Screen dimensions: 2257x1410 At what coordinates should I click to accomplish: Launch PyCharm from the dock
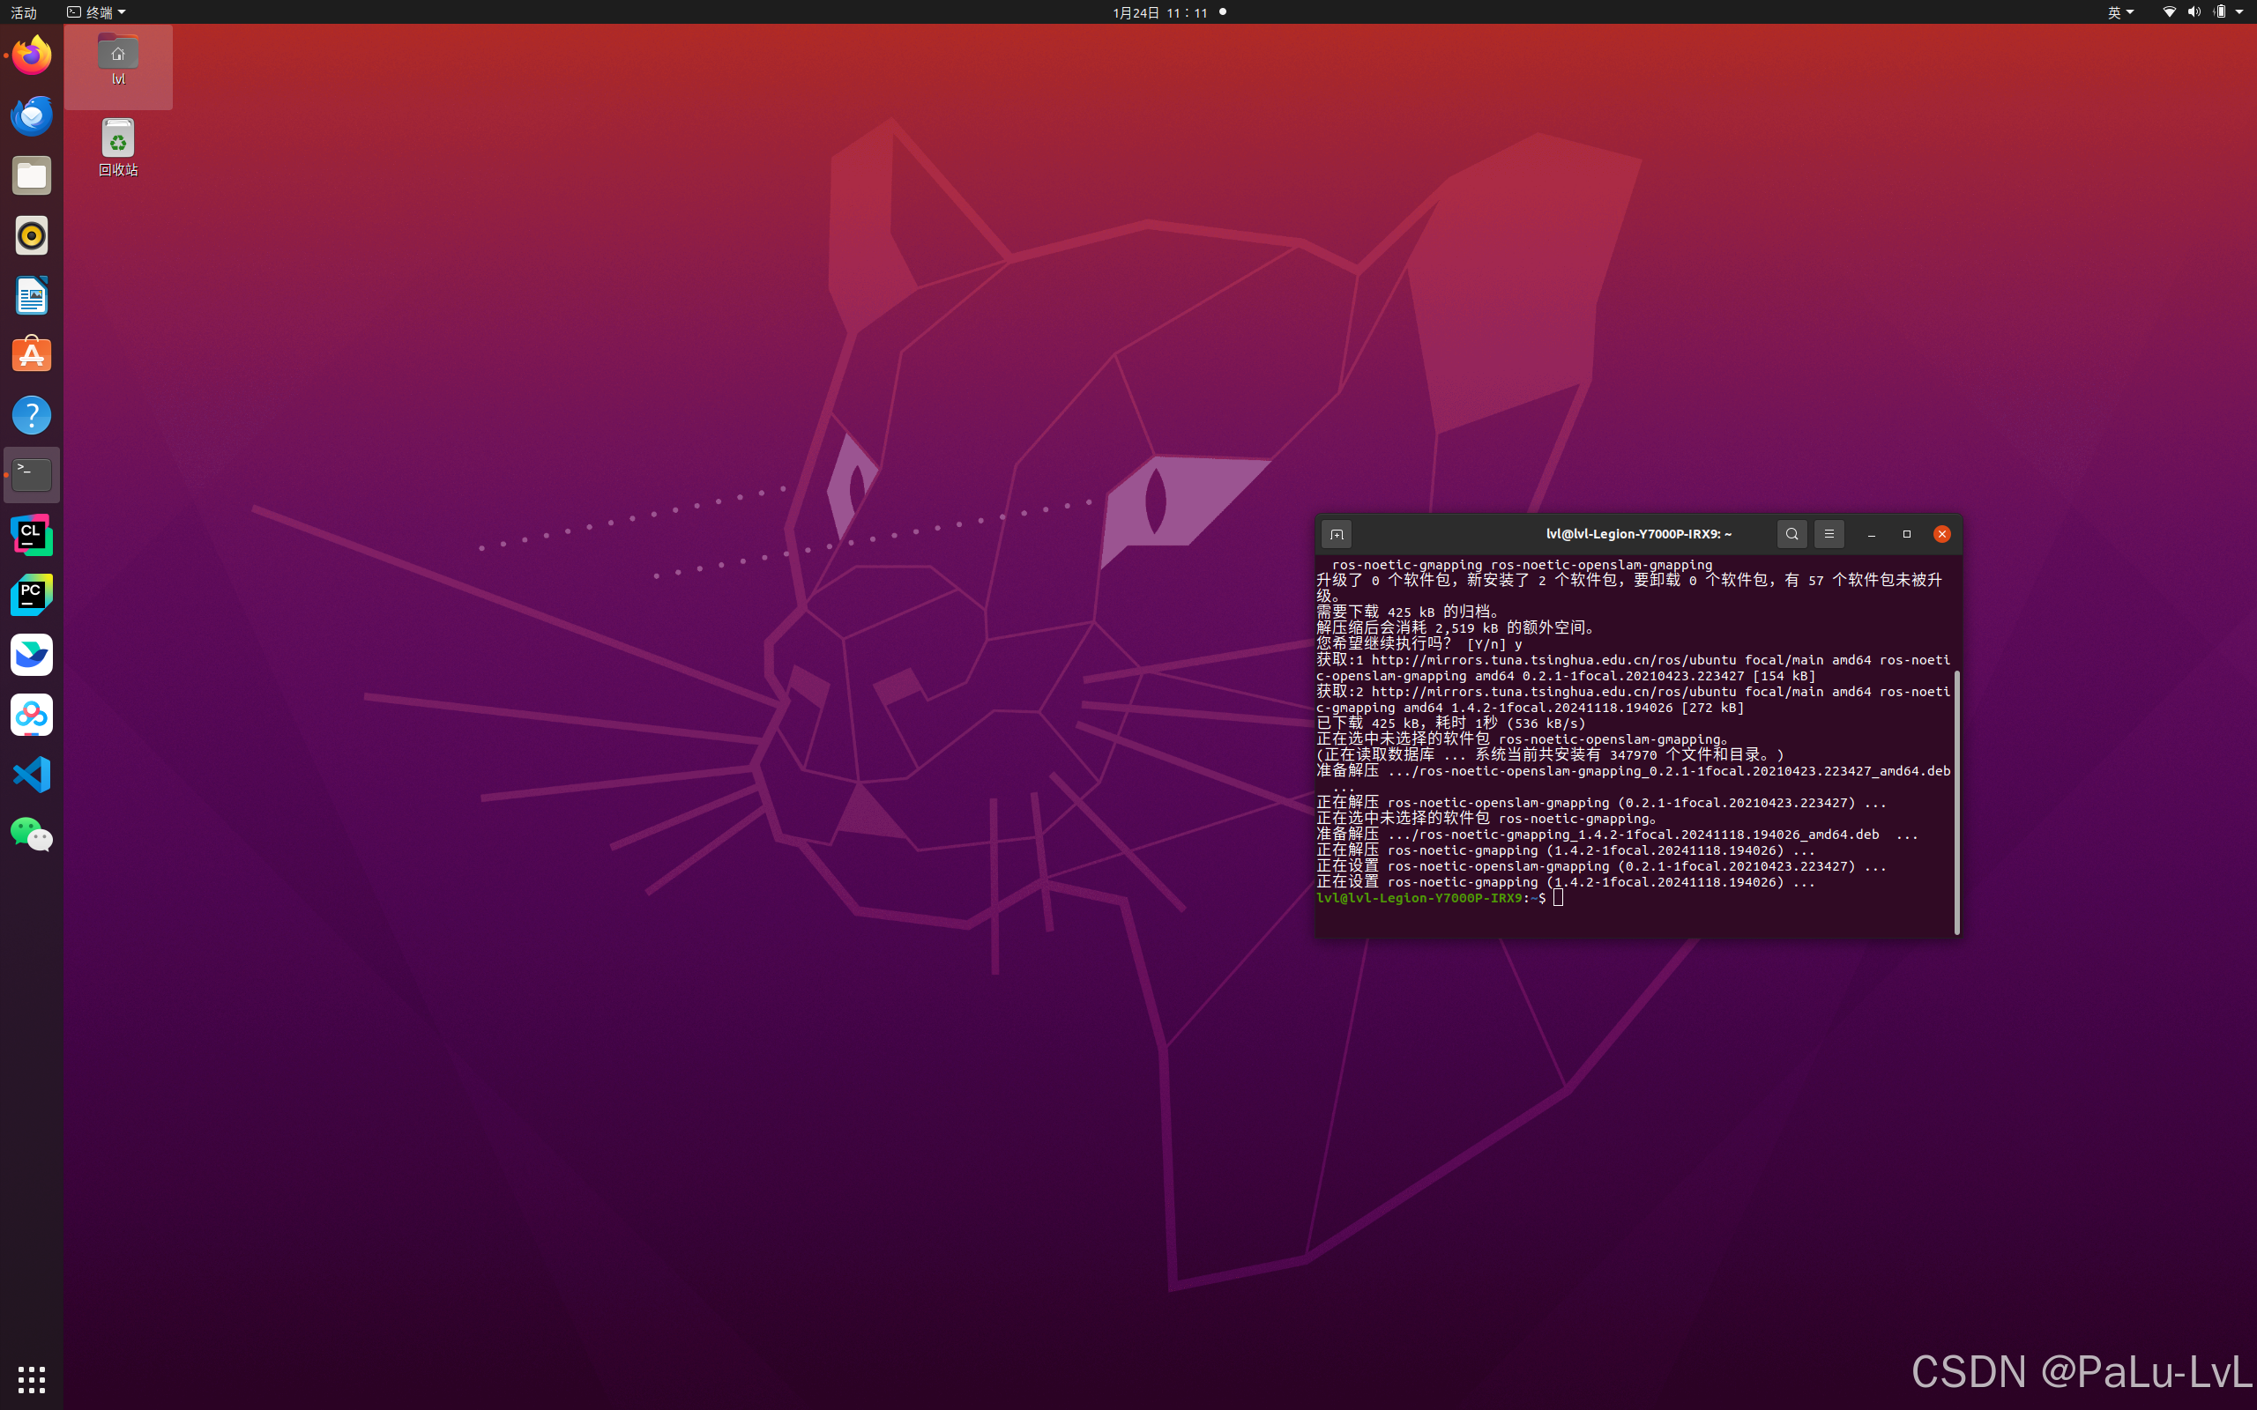point(32,595)
